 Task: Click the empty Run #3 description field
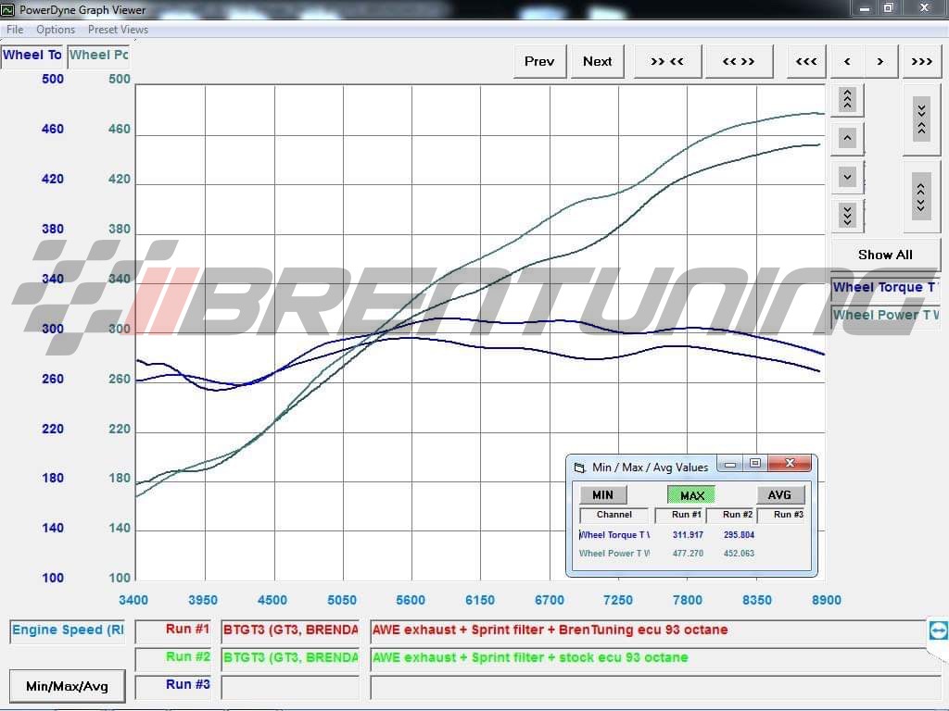(x=655, y=687)
